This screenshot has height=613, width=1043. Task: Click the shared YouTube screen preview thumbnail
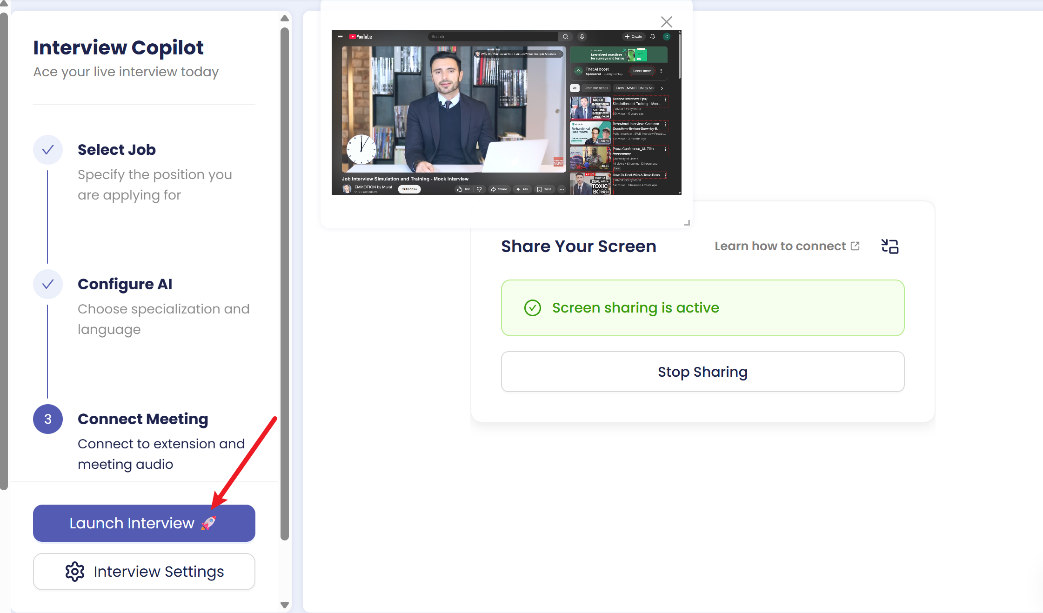[506, 112]
